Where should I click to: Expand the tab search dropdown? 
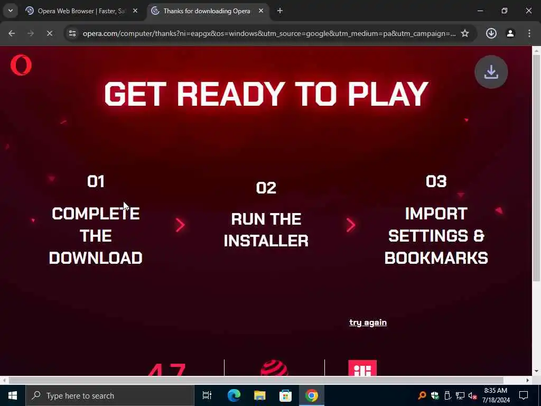(11, 11)
